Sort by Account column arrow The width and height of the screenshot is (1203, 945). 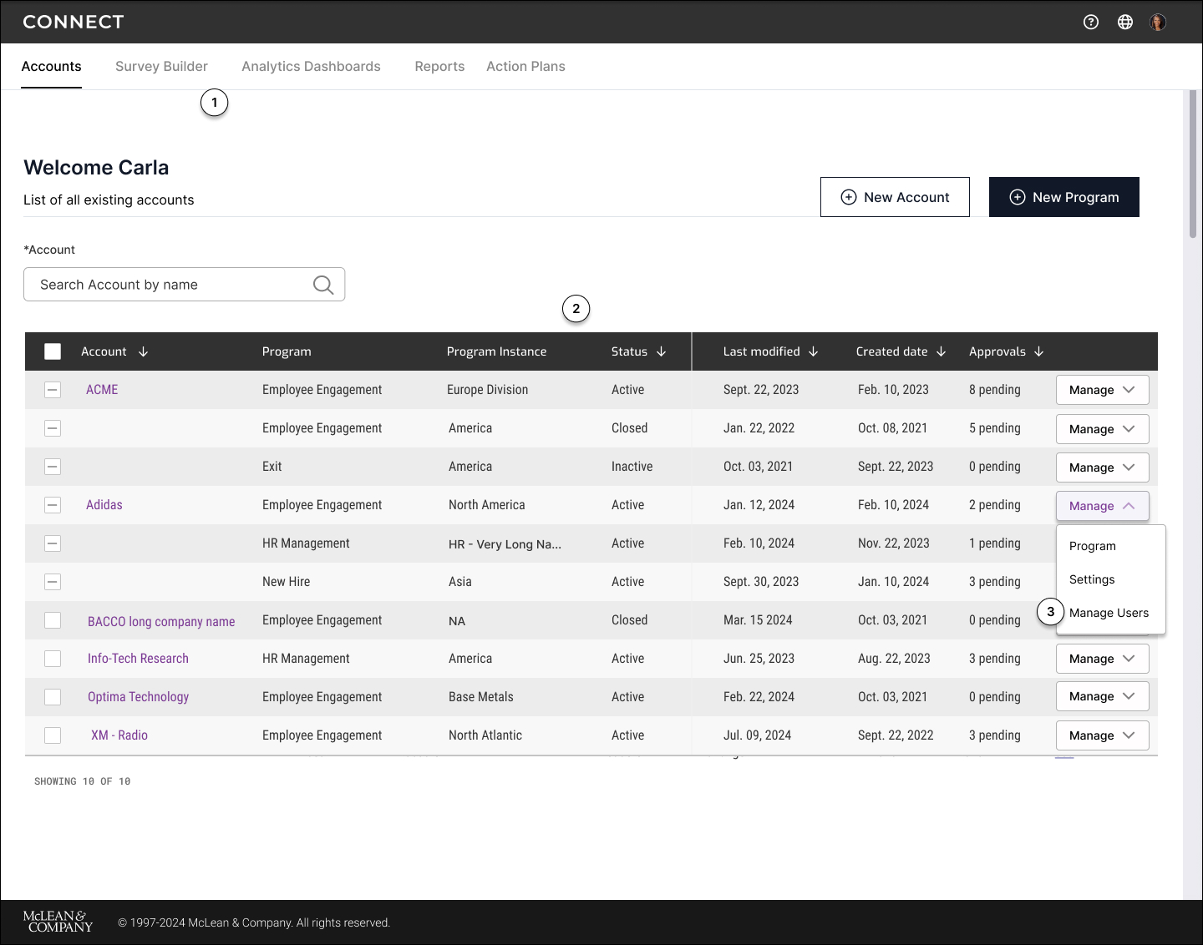pos(144,351)
